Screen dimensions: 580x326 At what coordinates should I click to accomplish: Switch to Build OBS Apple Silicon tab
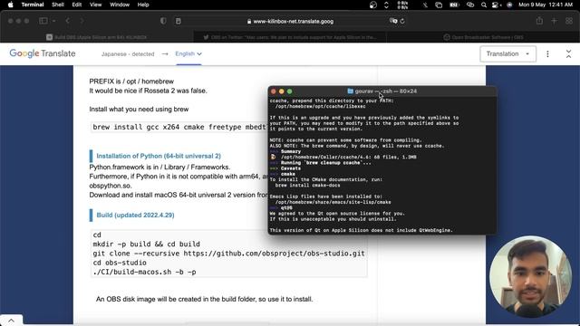click(x=97, y=37)
